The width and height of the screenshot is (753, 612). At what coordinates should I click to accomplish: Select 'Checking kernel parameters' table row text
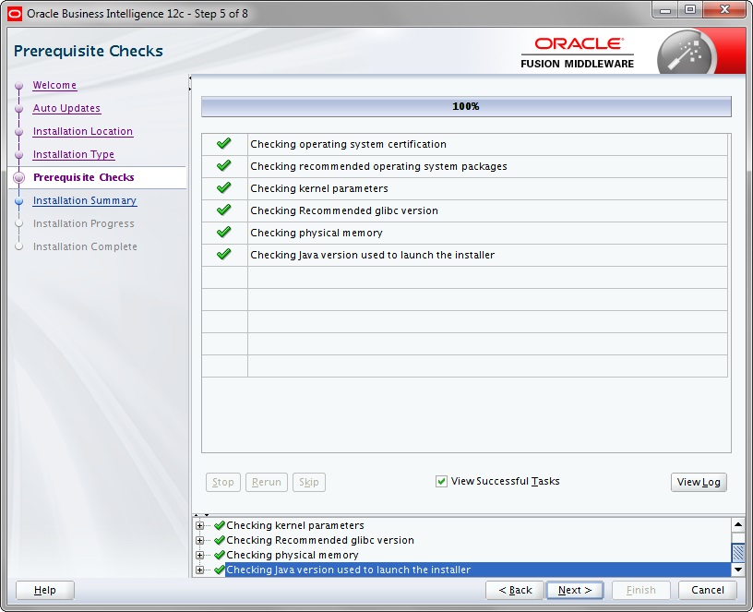point(319,188)
